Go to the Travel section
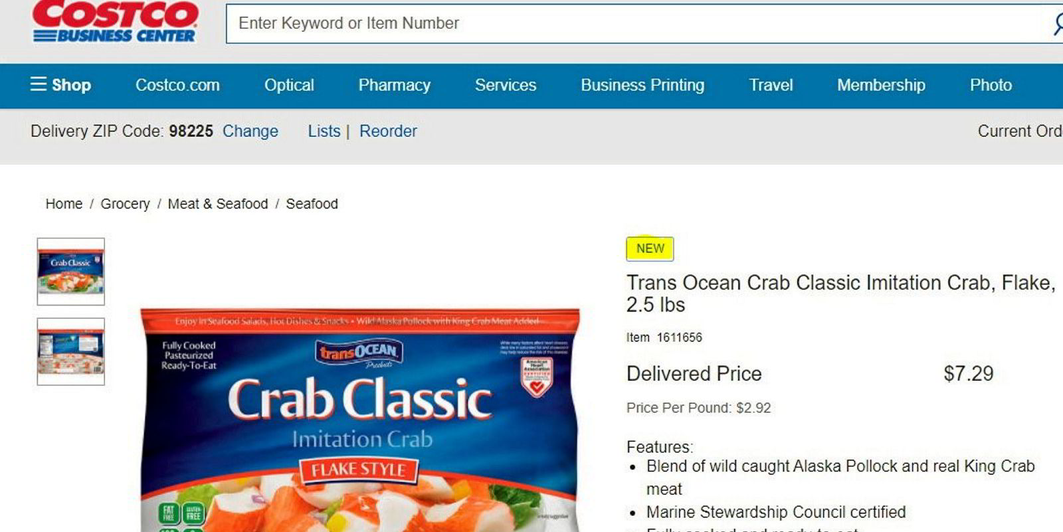Image resolution: width=1063 pixels, height=532 pixels. point(771,85)
